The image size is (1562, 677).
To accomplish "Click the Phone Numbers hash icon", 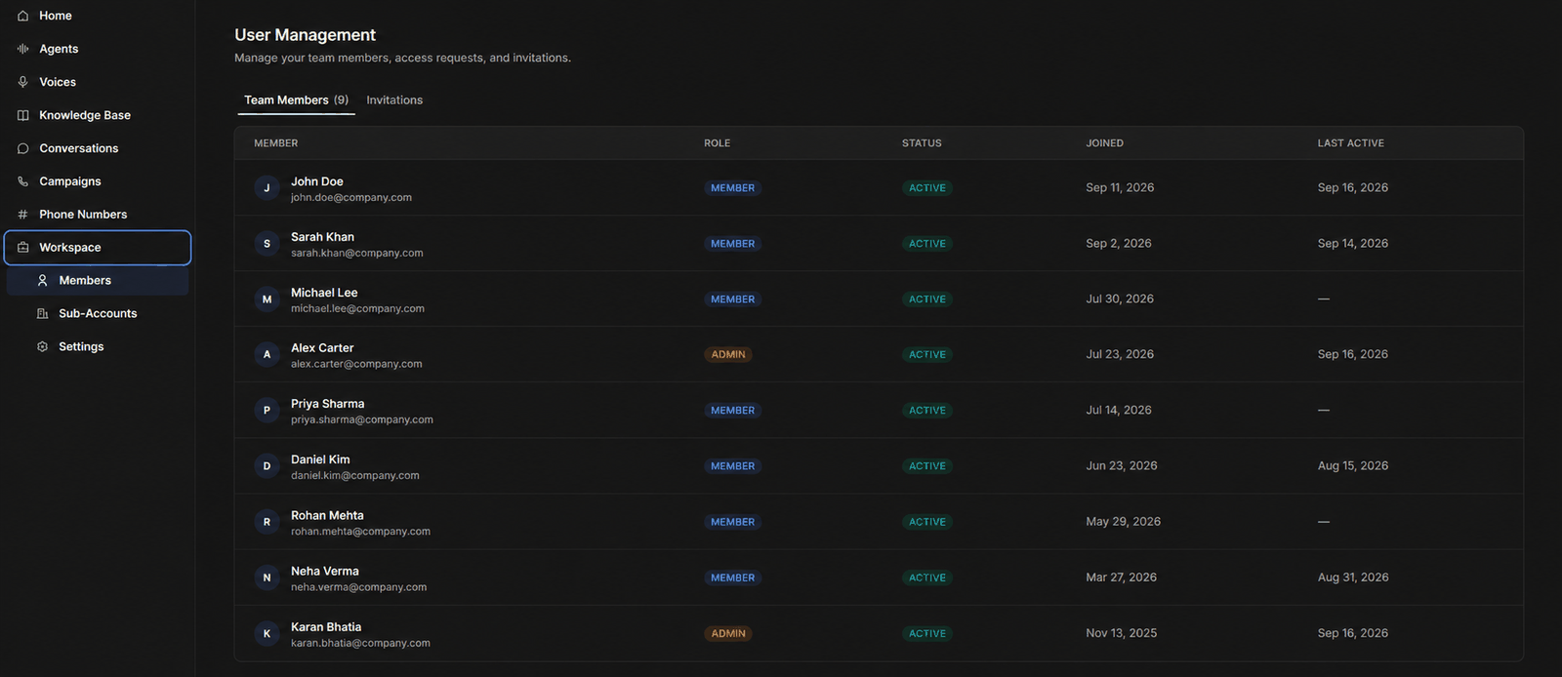I will pos(22,215).
